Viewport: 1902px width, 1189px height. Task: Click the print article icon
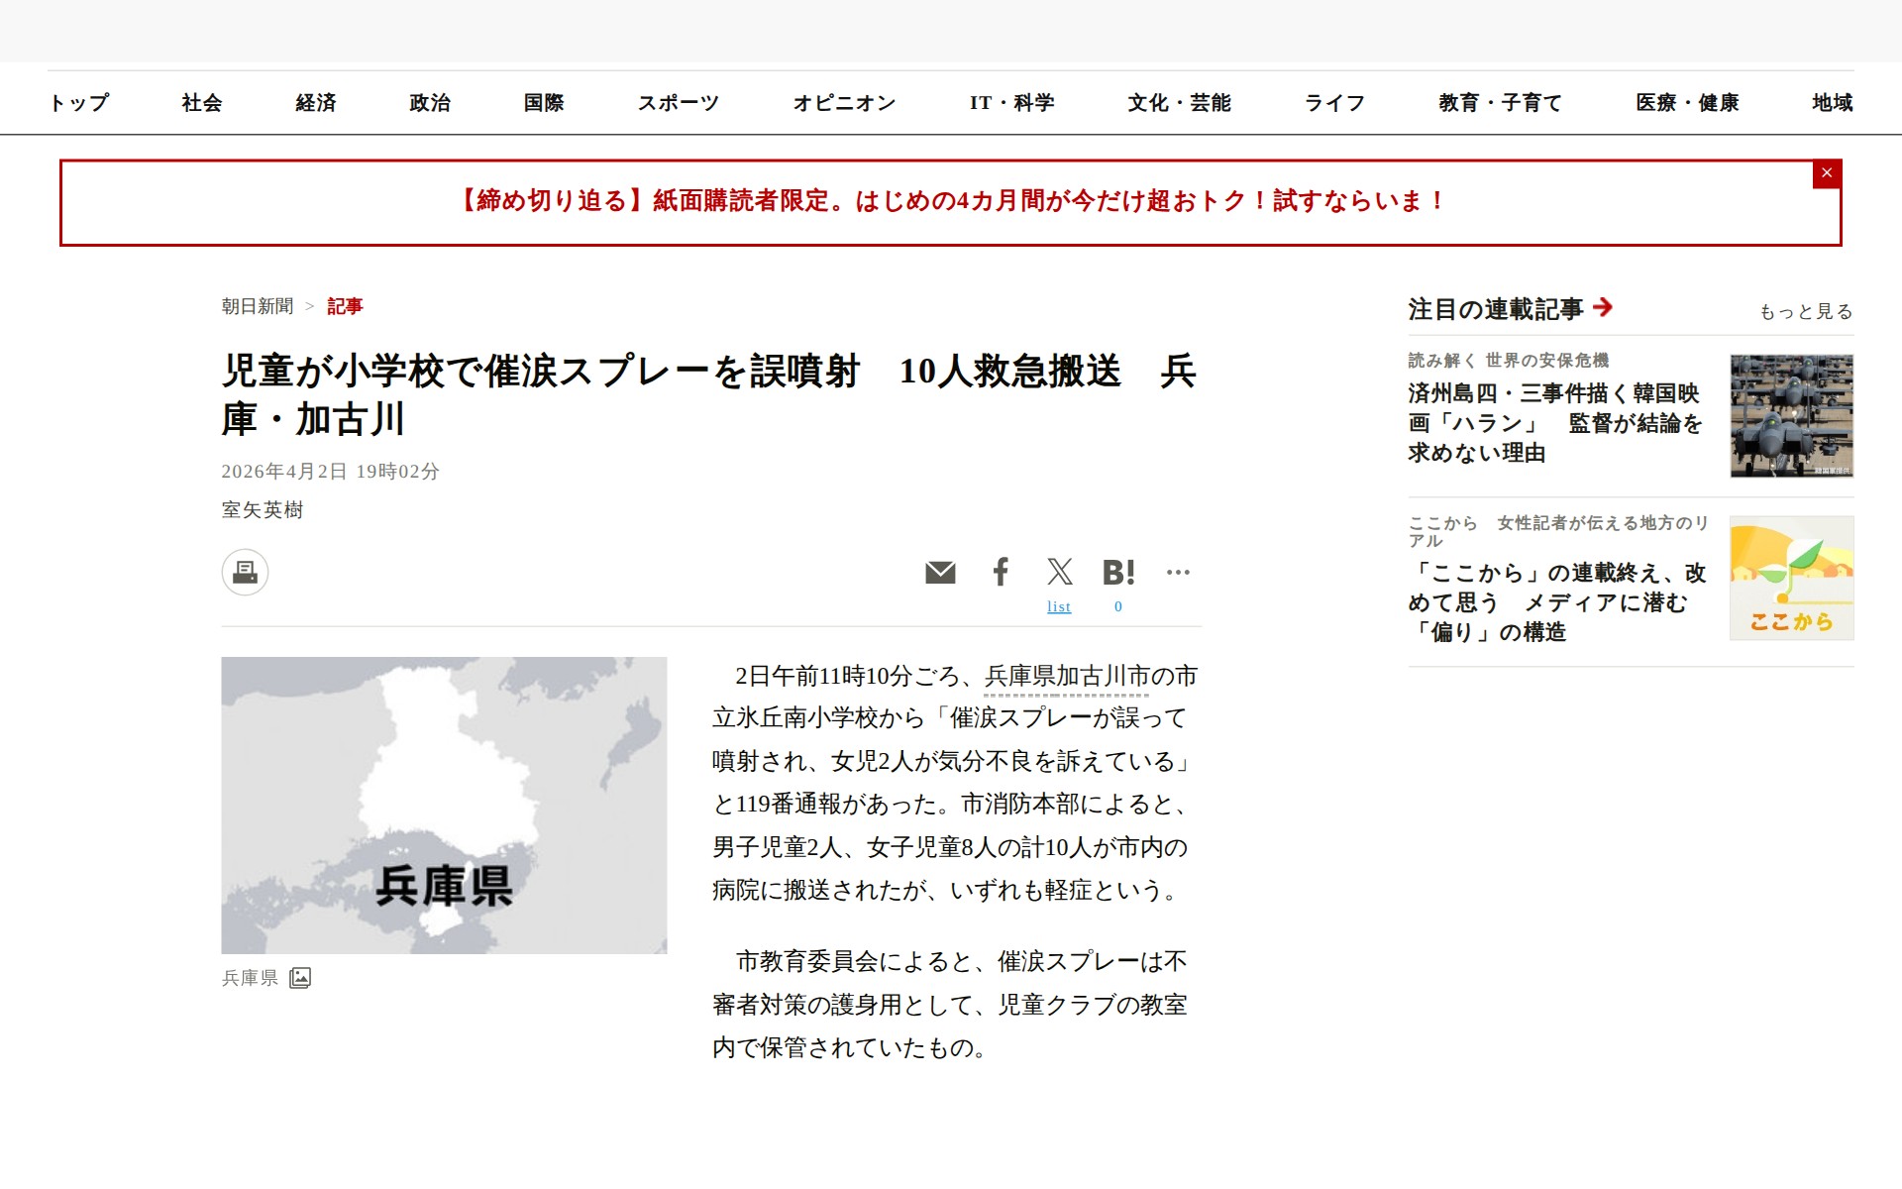(x=245, y=573)
